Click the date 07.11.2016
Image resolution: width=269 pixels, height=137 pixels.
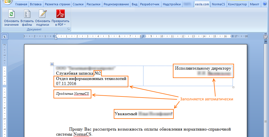tap(66, 84)
